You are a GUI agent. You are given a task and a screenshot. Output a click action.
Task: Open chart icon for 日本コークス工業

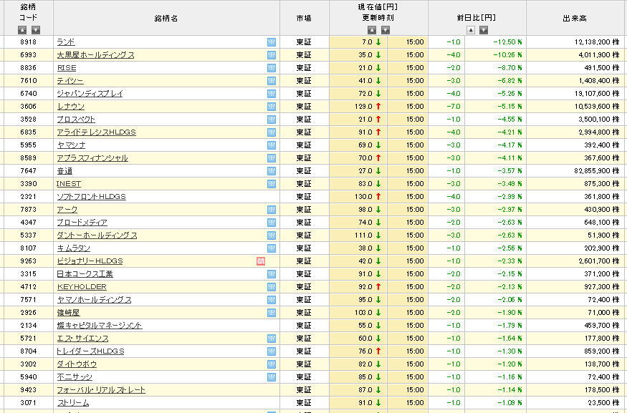pos(272,274)
